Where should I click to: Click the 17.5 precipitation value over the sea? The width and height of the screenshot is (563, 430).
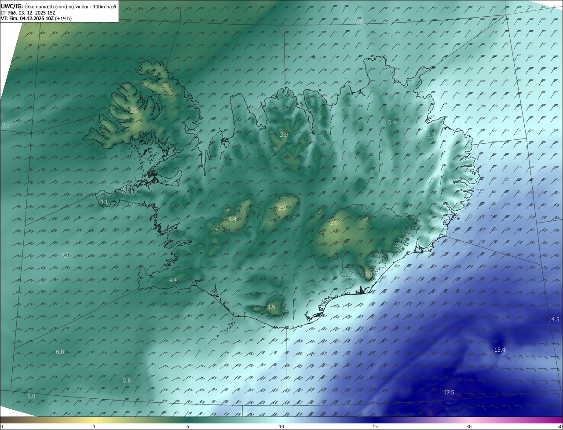click(449, 393)
